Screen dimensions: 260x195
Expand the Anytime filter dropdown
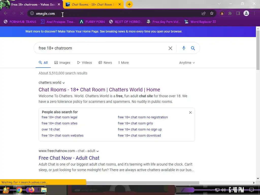coord(187,63)
